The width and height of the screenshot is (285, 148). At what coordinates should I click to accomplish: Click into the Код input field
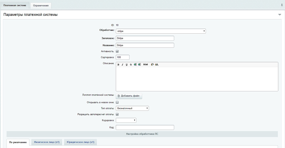click(145, 127)
